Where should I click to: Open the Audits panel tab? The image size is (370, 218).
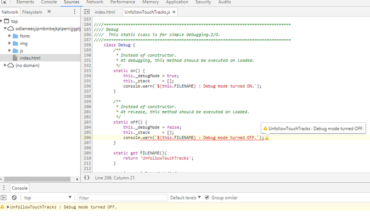224,2
